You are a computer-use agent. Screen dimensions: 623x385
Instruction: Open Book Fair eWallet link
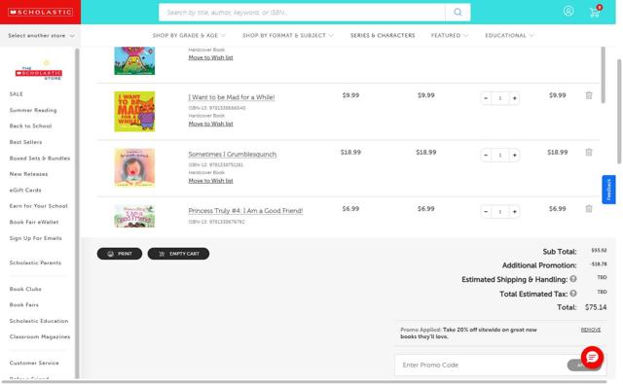pyautogui.click(x=34, y=222)
